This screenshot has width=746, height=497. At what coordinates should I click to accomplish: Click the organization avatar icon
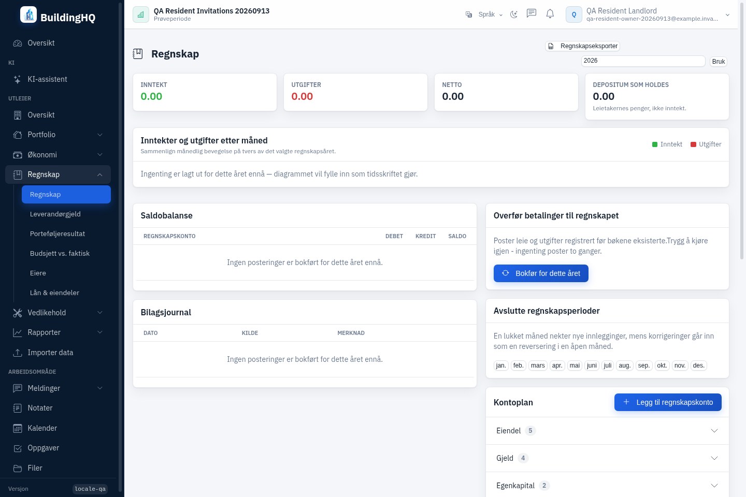pos(141,14)
